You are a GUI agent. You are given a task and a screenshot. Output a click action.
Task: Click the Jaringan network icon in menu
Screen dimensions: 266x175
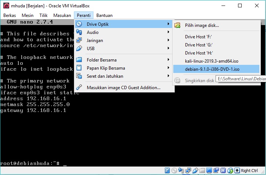[79, 40]
